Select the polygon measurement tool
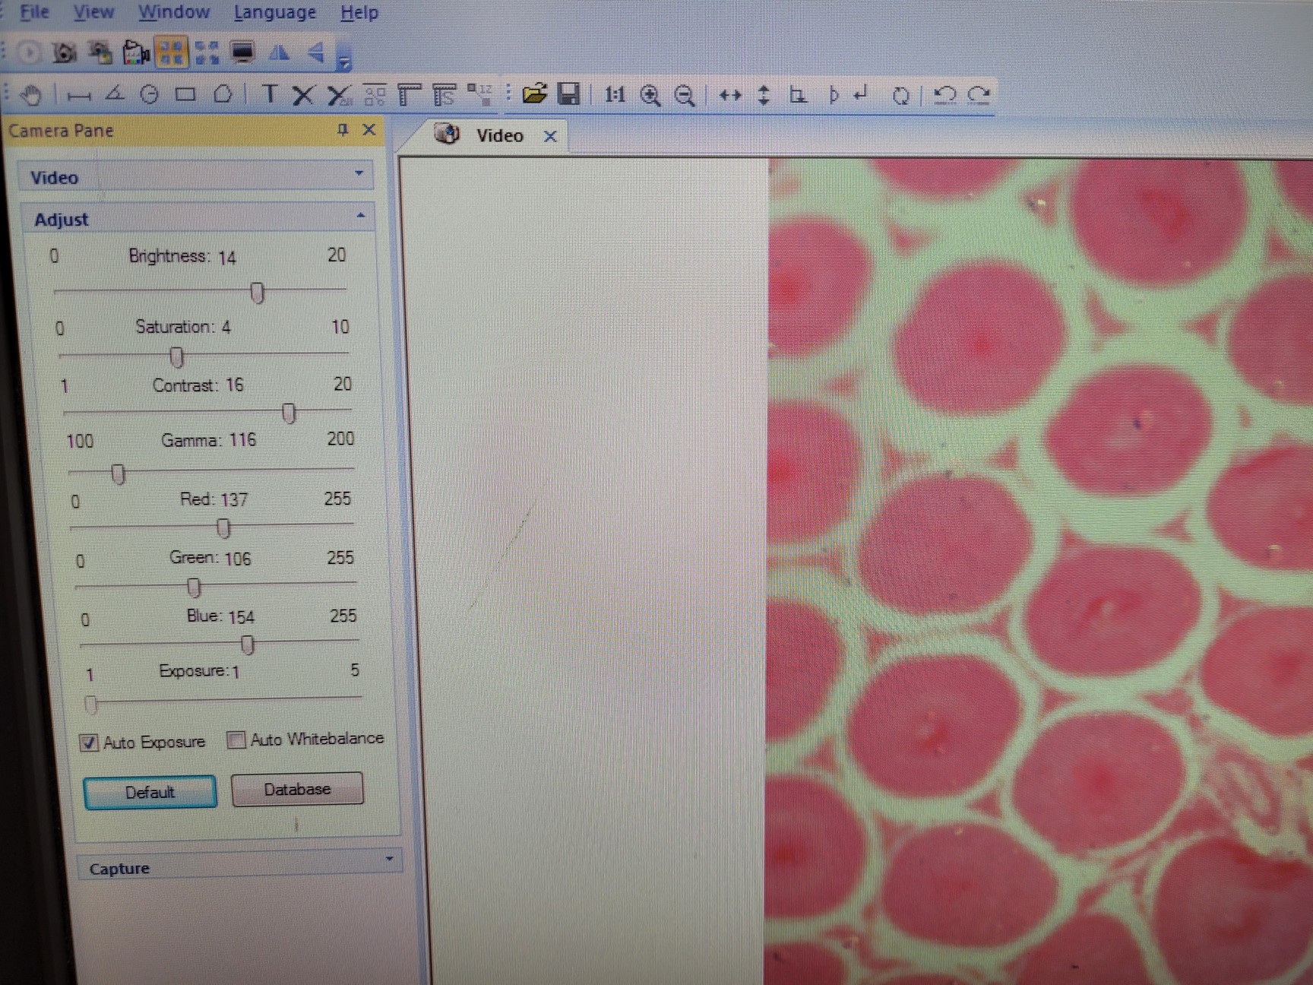 coord(223,93)
